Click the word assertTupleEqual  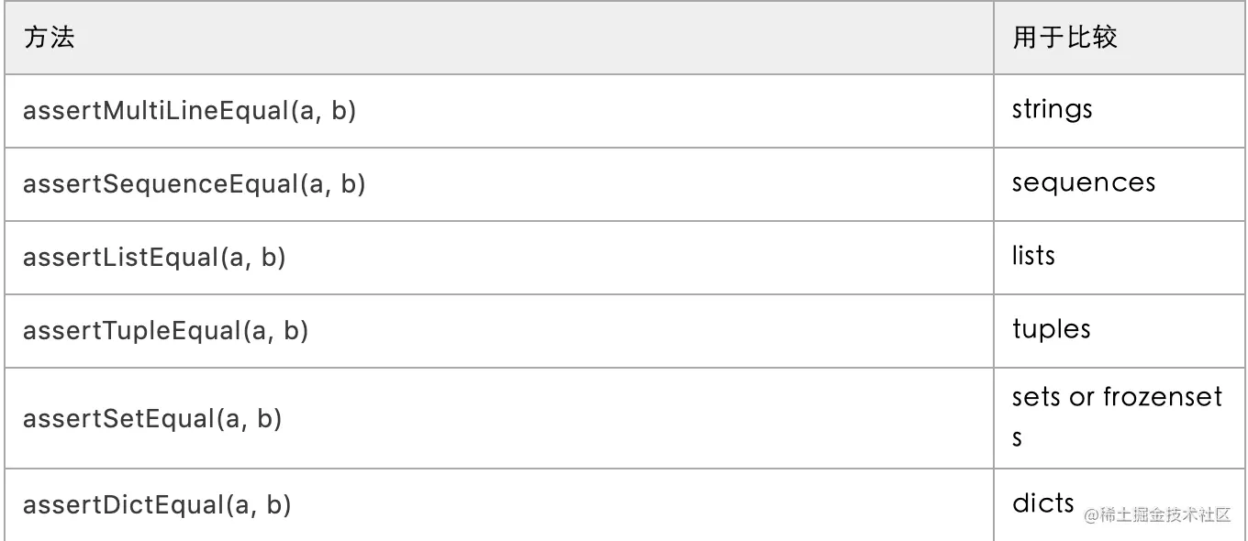131,331
